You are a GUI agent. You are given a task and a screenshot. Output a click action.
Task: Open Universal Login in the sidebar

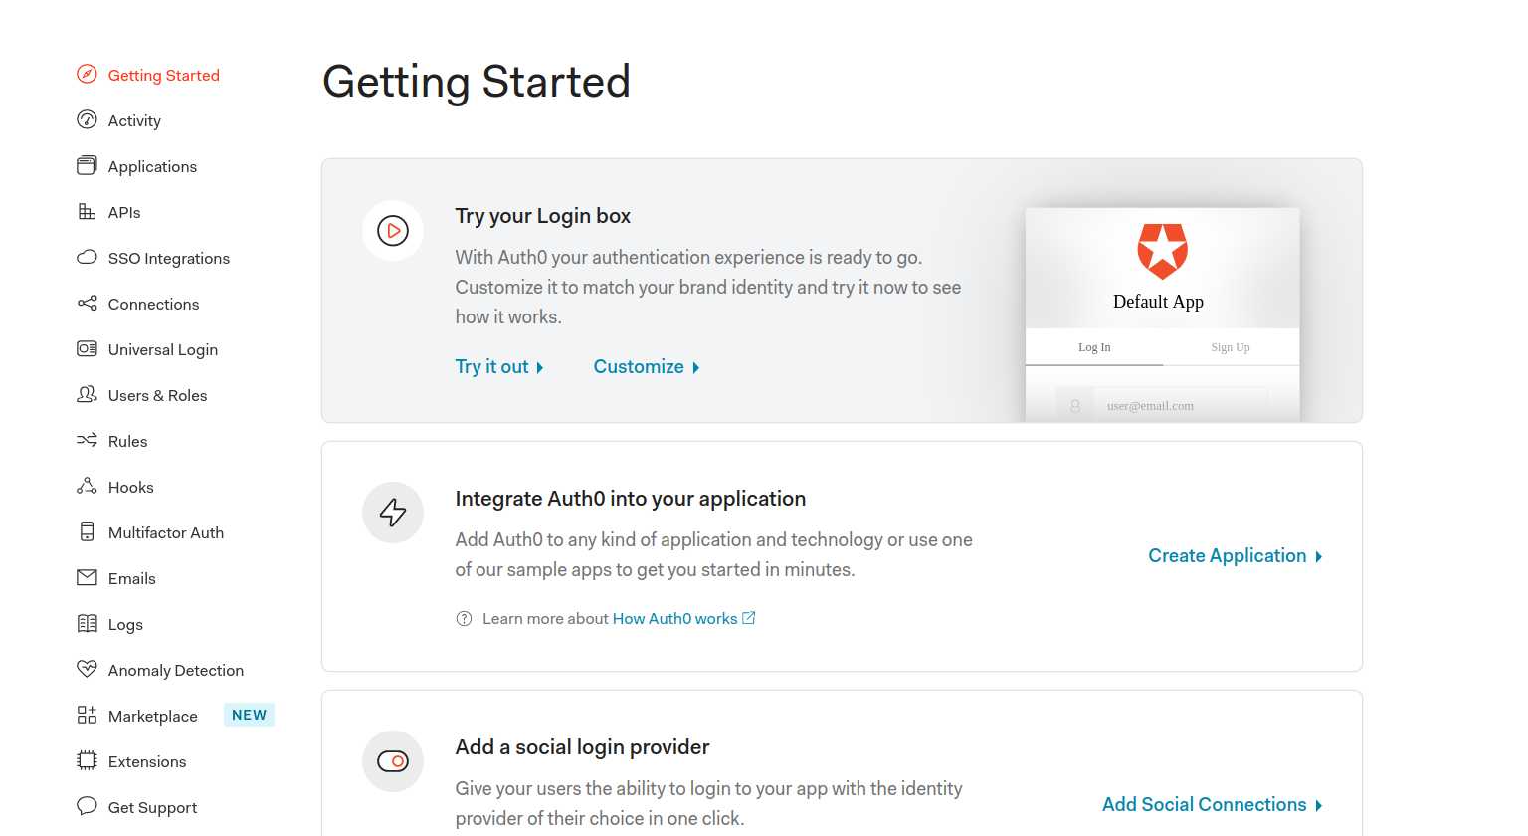(x=163, y=349)
